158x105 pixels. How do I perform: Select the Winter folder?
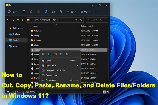(x=37, y=45)
